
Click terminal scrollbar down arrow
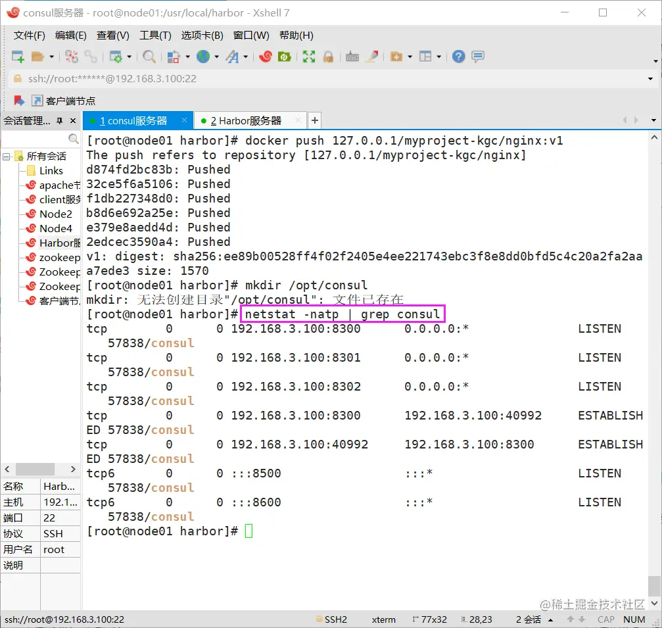(654, 603)
